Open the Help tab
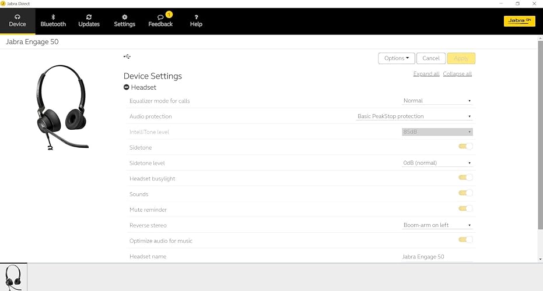The height and width of the screenshot is (291, 543). 196,21
